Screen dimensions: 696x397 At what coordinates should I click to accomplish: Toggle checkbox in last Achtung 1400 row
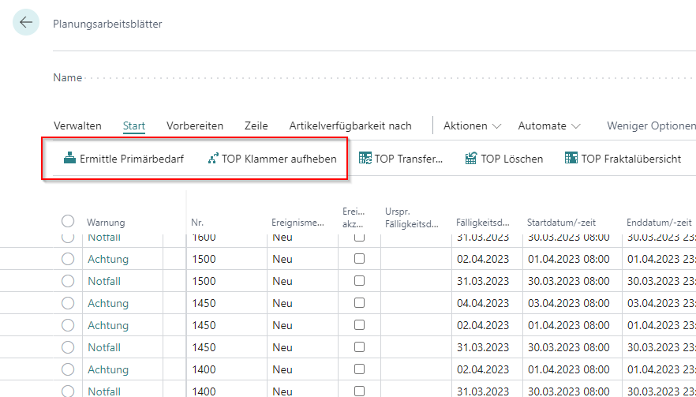coord(359,369)
